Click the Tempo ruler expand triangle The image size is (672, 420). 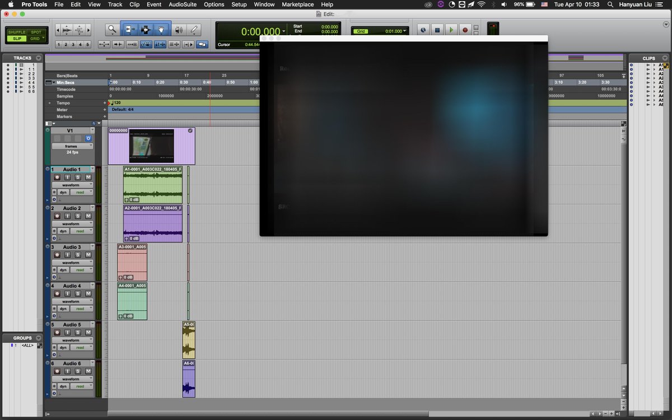(49, 103)
